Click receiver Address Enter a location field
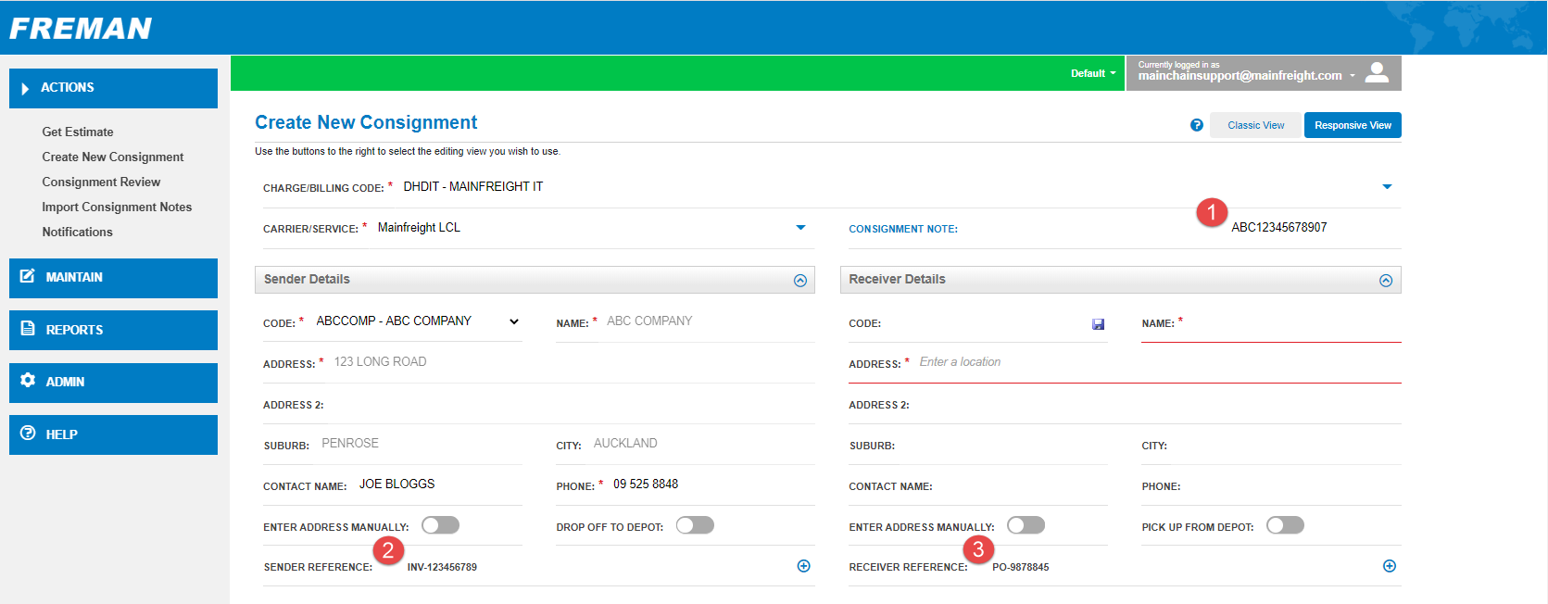This screenshot has height=604, width=1548. (x=1158, y=362)
